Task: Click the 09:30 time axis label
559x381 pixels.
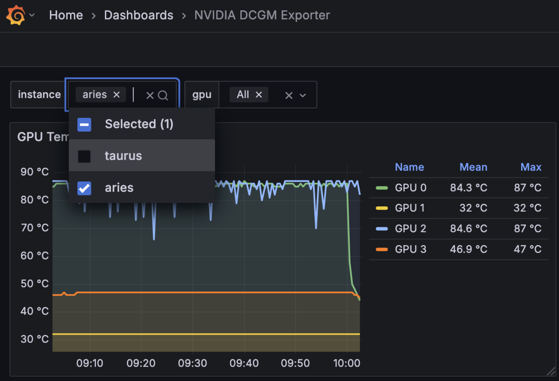Action: 192,363
